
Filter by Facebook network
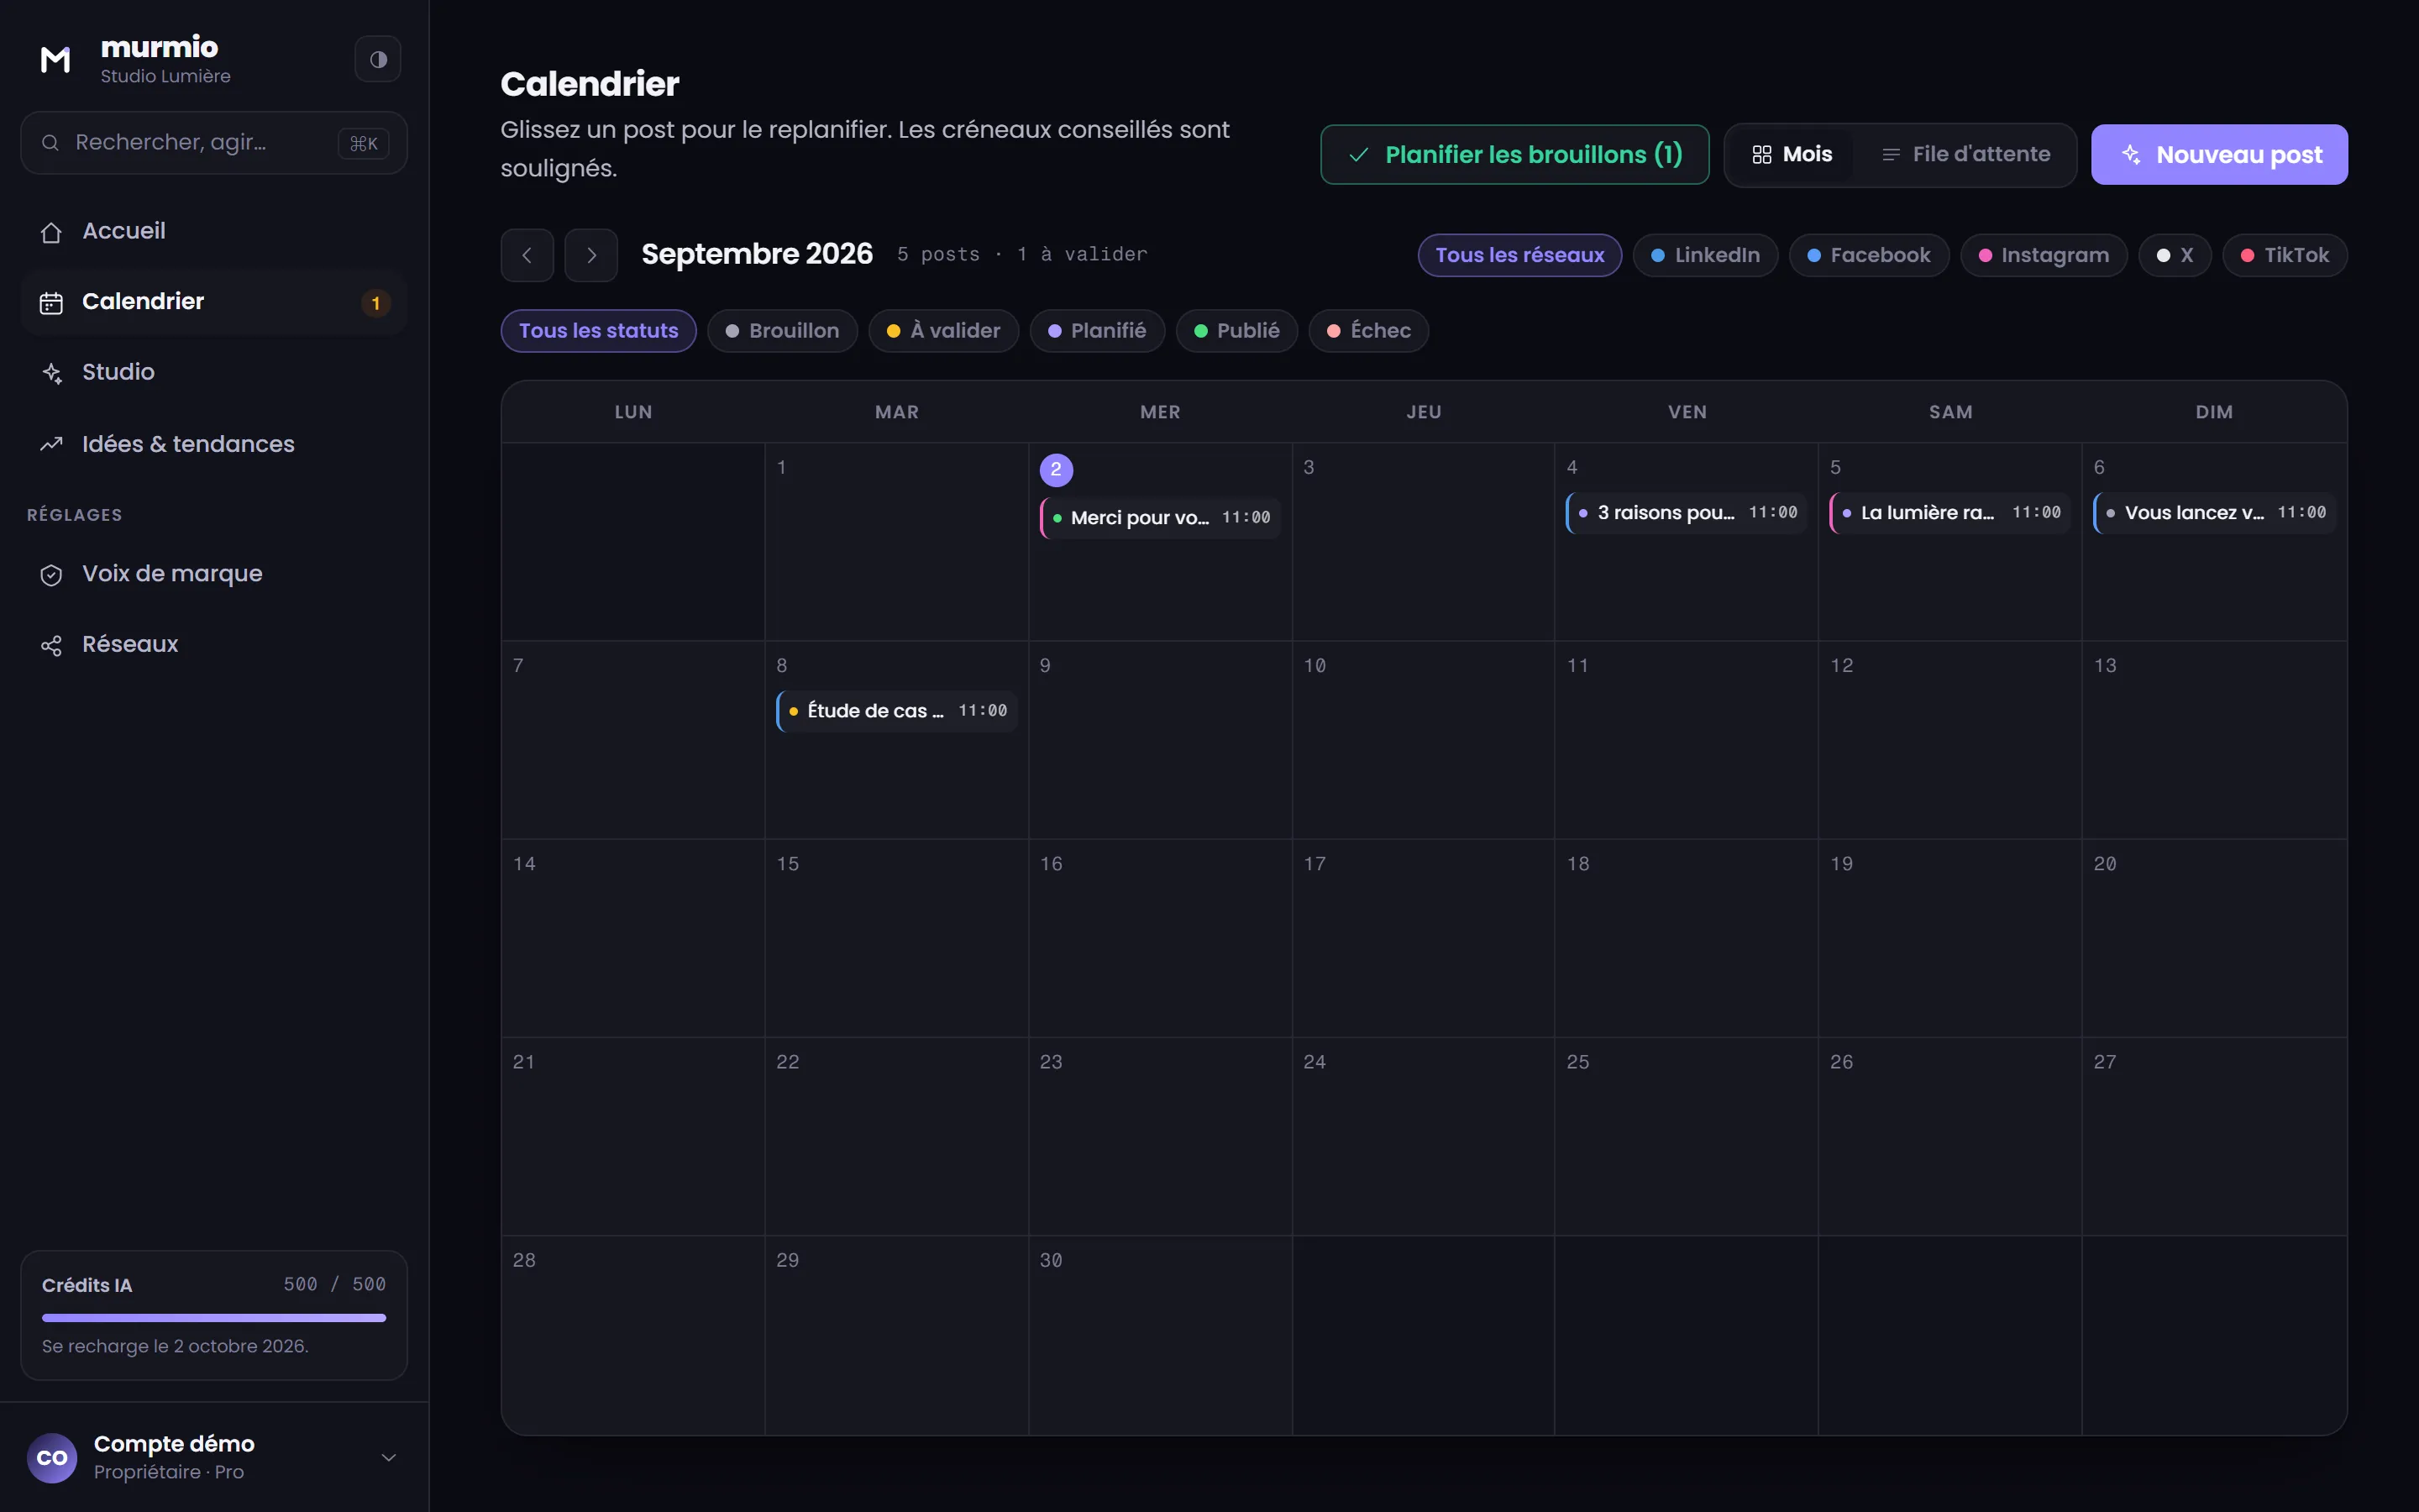tap(1868, 256)
